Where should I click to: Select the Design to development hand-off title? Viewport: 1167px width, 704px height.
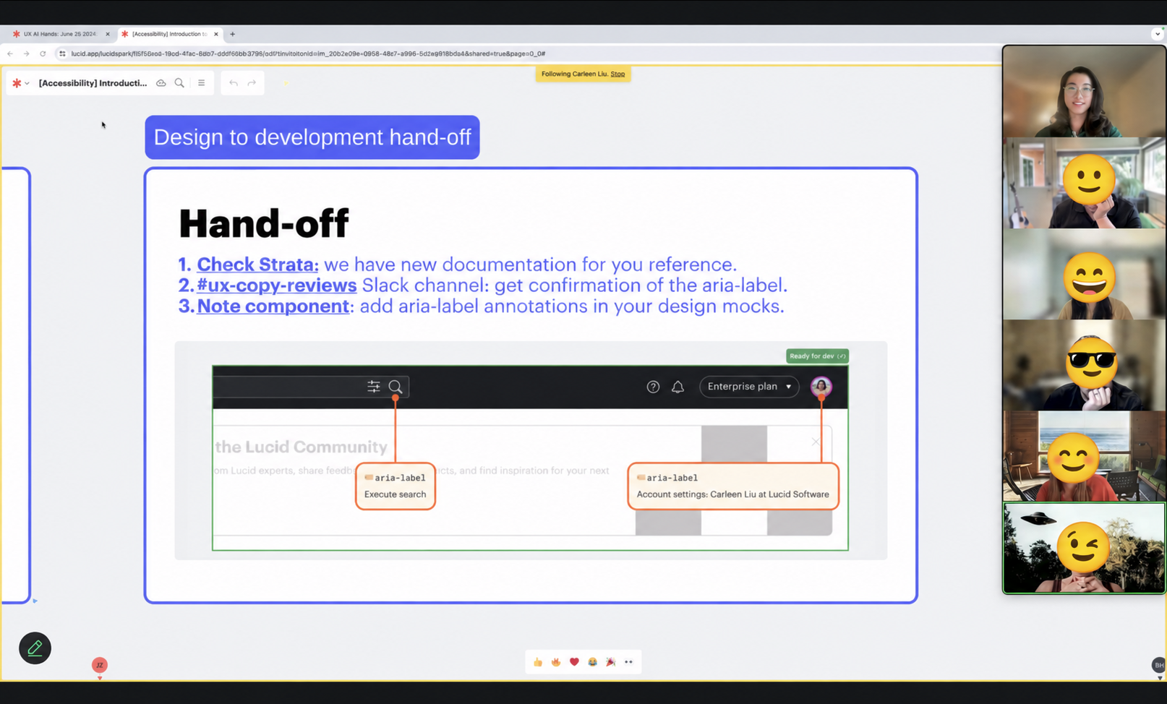312,137
